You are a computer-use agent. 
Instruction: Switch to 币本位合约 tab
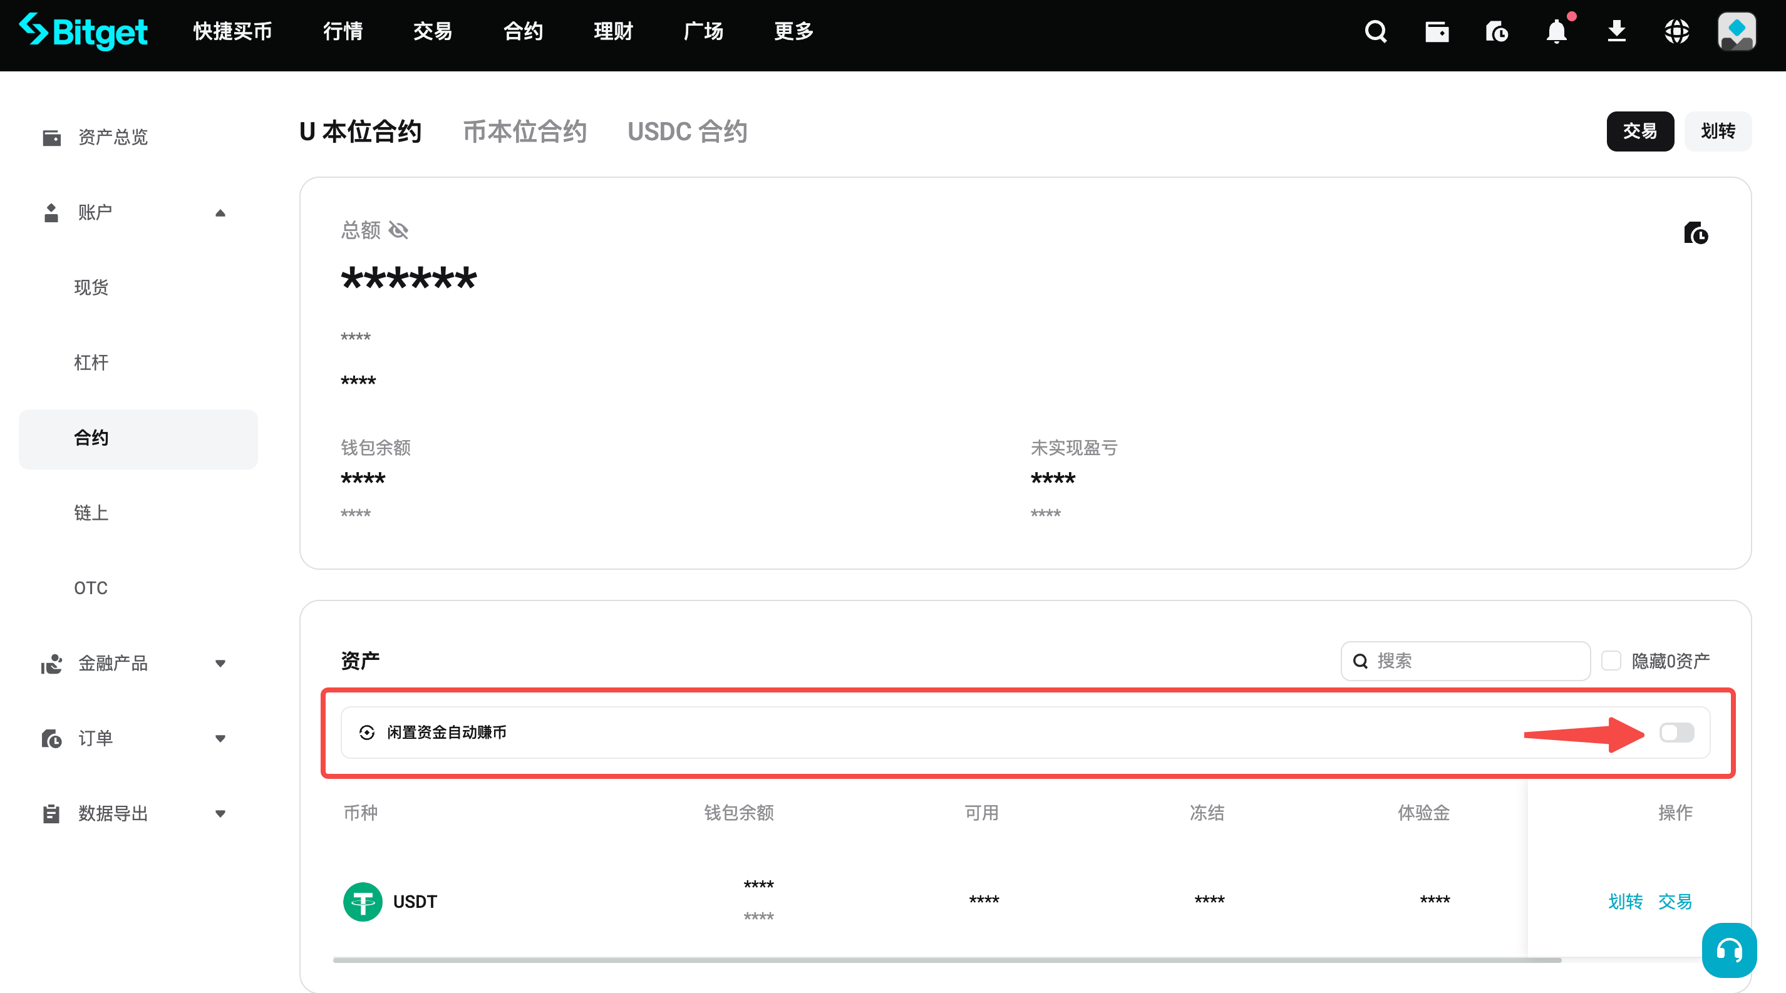click(525, 131)
